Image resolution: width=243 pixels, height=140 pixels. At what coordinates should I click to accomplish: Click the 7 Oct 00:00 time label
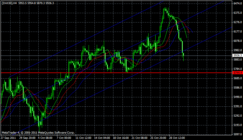click(x=64, y=138)
